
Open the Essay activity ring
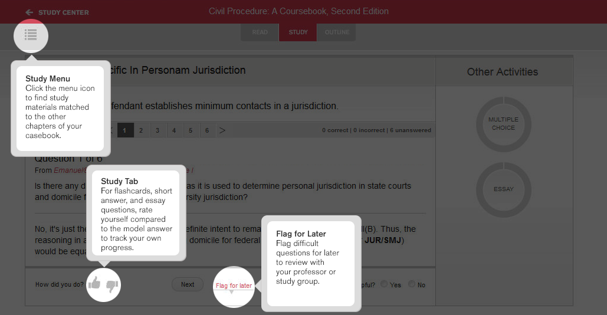click(x=503, y=189)
